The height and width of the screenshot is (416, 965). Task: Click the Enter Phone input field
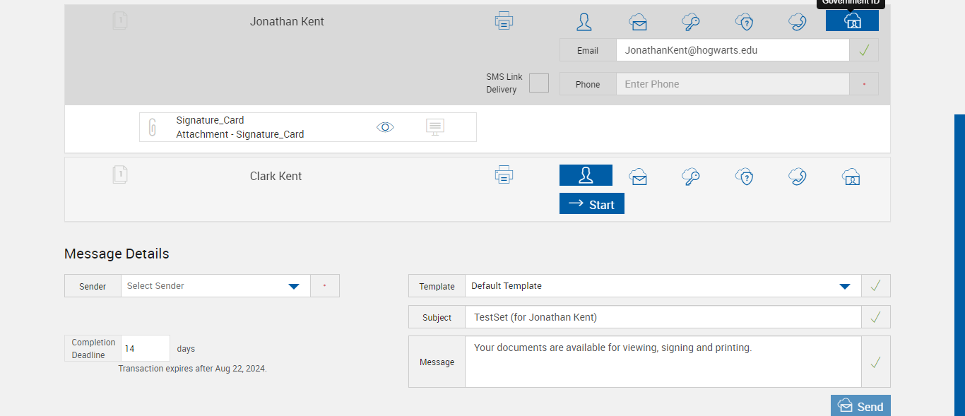(732, 84)
